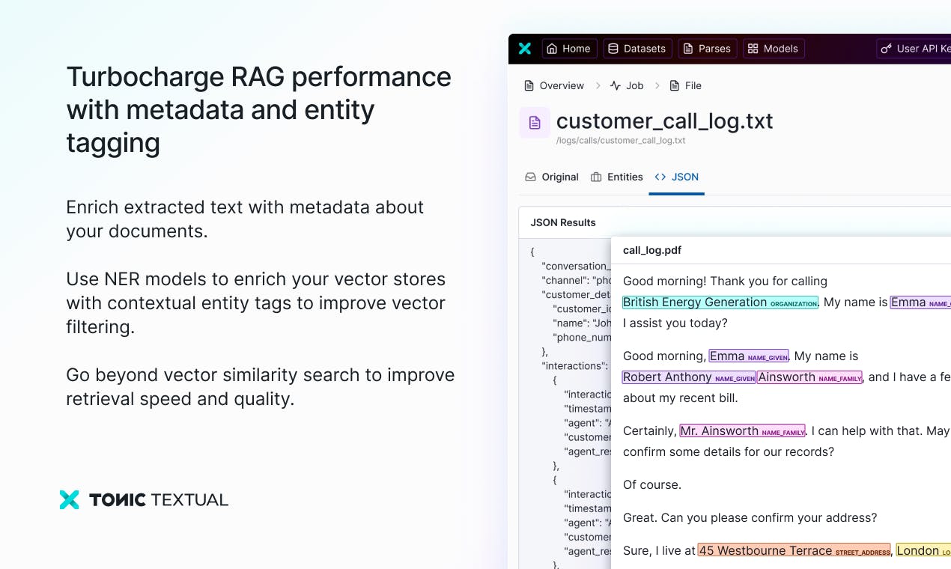Open the Home nav button
The height and width of the screenshot is (569, 951).
click(x=569, y=49)
